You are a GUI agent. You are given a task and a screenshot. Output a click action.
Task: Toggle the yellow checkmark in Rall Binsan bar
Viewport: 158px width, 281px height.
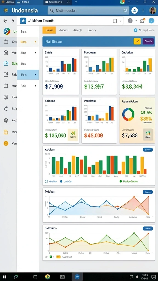coord(137,41)
